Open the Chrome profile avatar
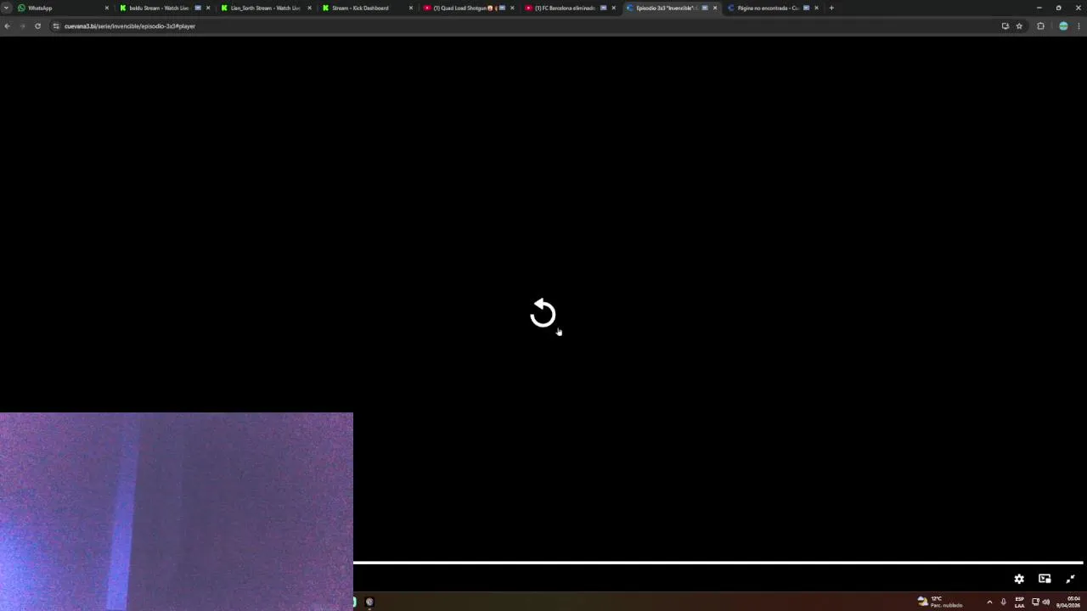 tap(1063, 25)
